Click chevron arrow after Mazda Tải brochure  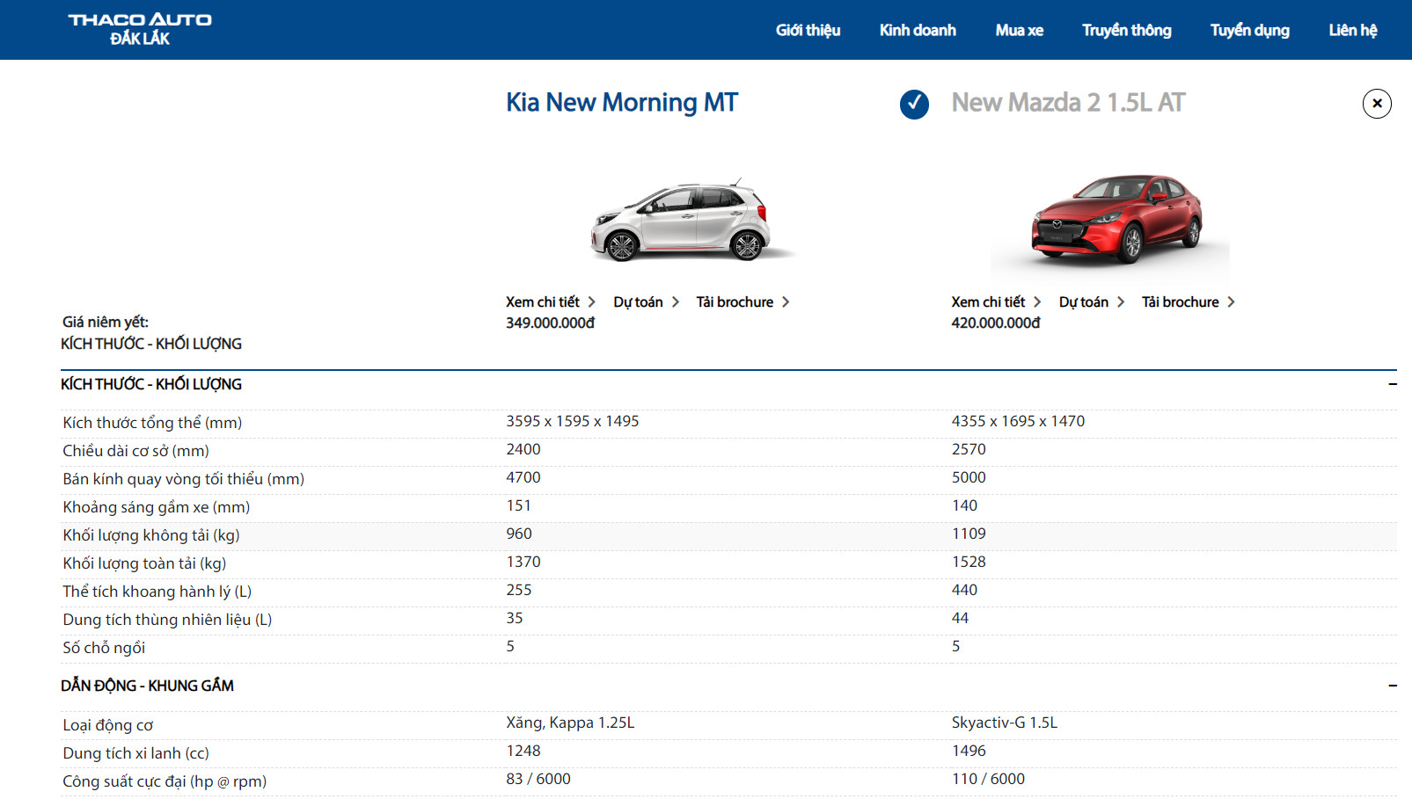tap(1232, 301)
